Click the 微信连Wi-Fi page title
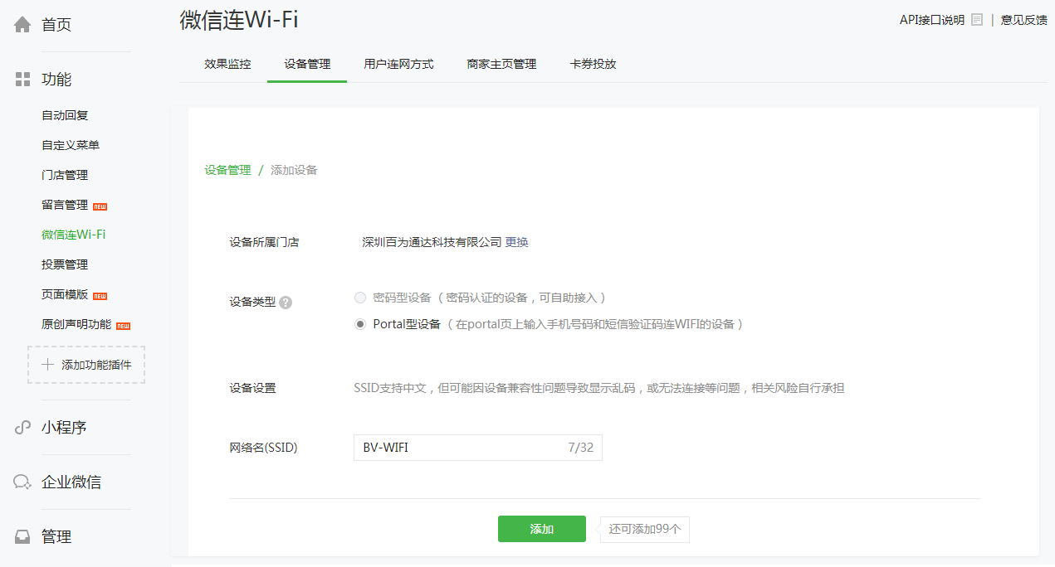 coord(239,20)
